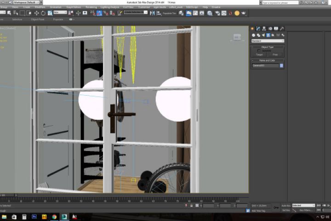Select the Lights category icon

(263, 35)
